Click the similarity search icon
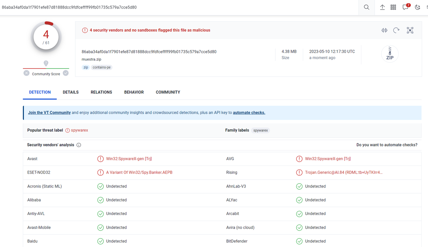The width and height of the screenshot is (428, 247). coord(384,30)
